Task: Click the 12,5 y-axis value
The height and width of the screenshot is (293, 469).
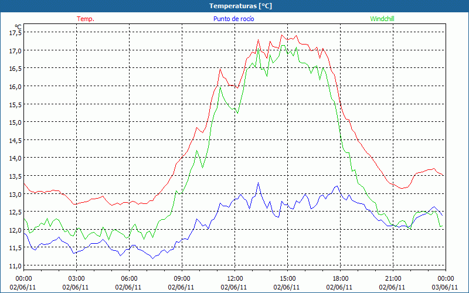Action: (15, 212)
